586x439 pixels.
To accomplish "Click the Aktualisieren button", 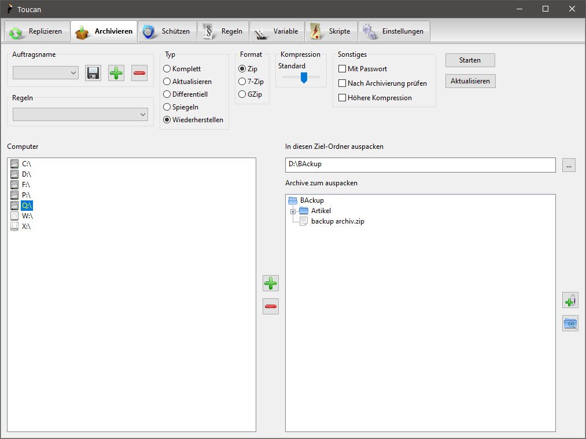I will coord(470,81).
